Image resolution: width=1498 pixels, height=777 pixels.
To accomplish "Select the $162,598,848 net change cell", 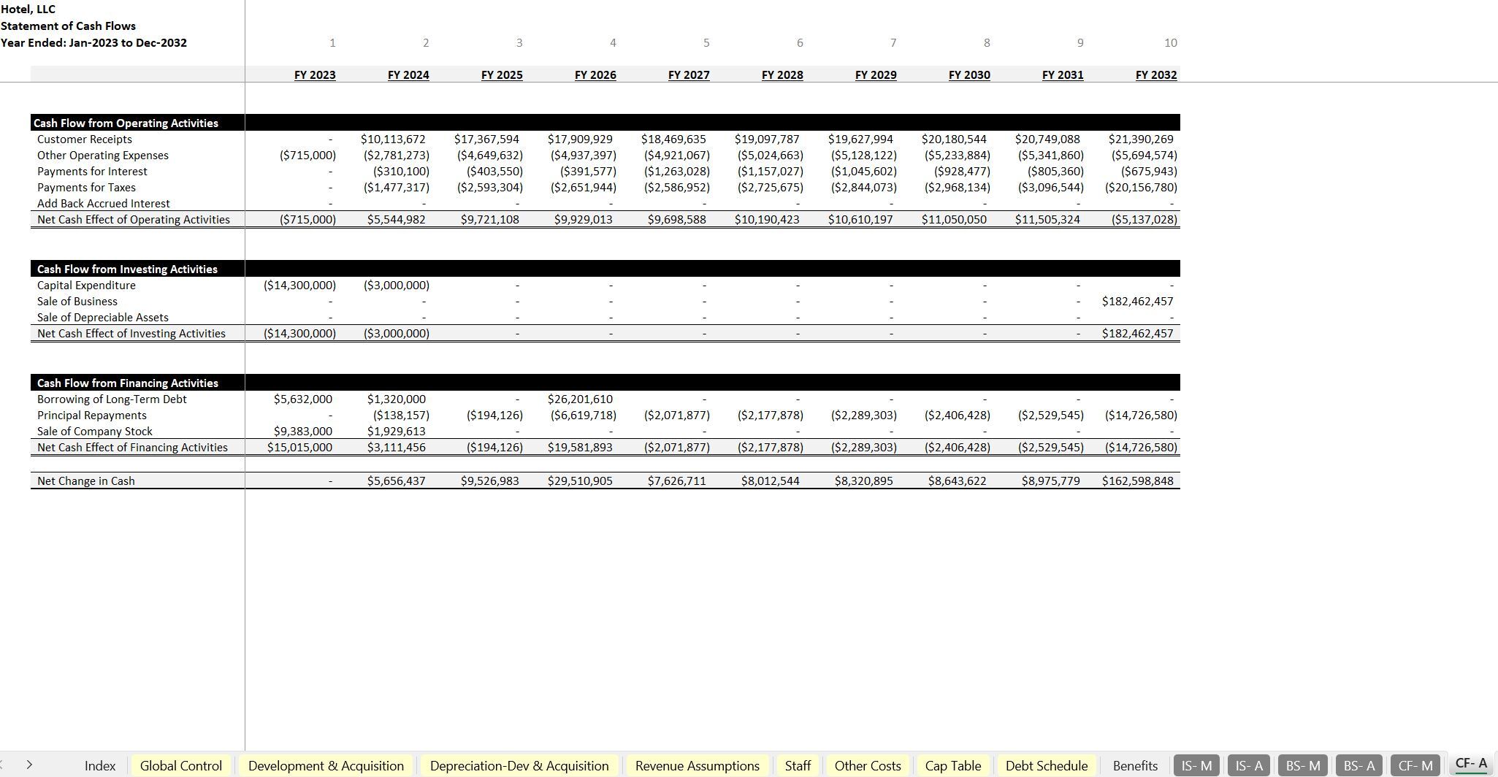I will coord(1137,481).
